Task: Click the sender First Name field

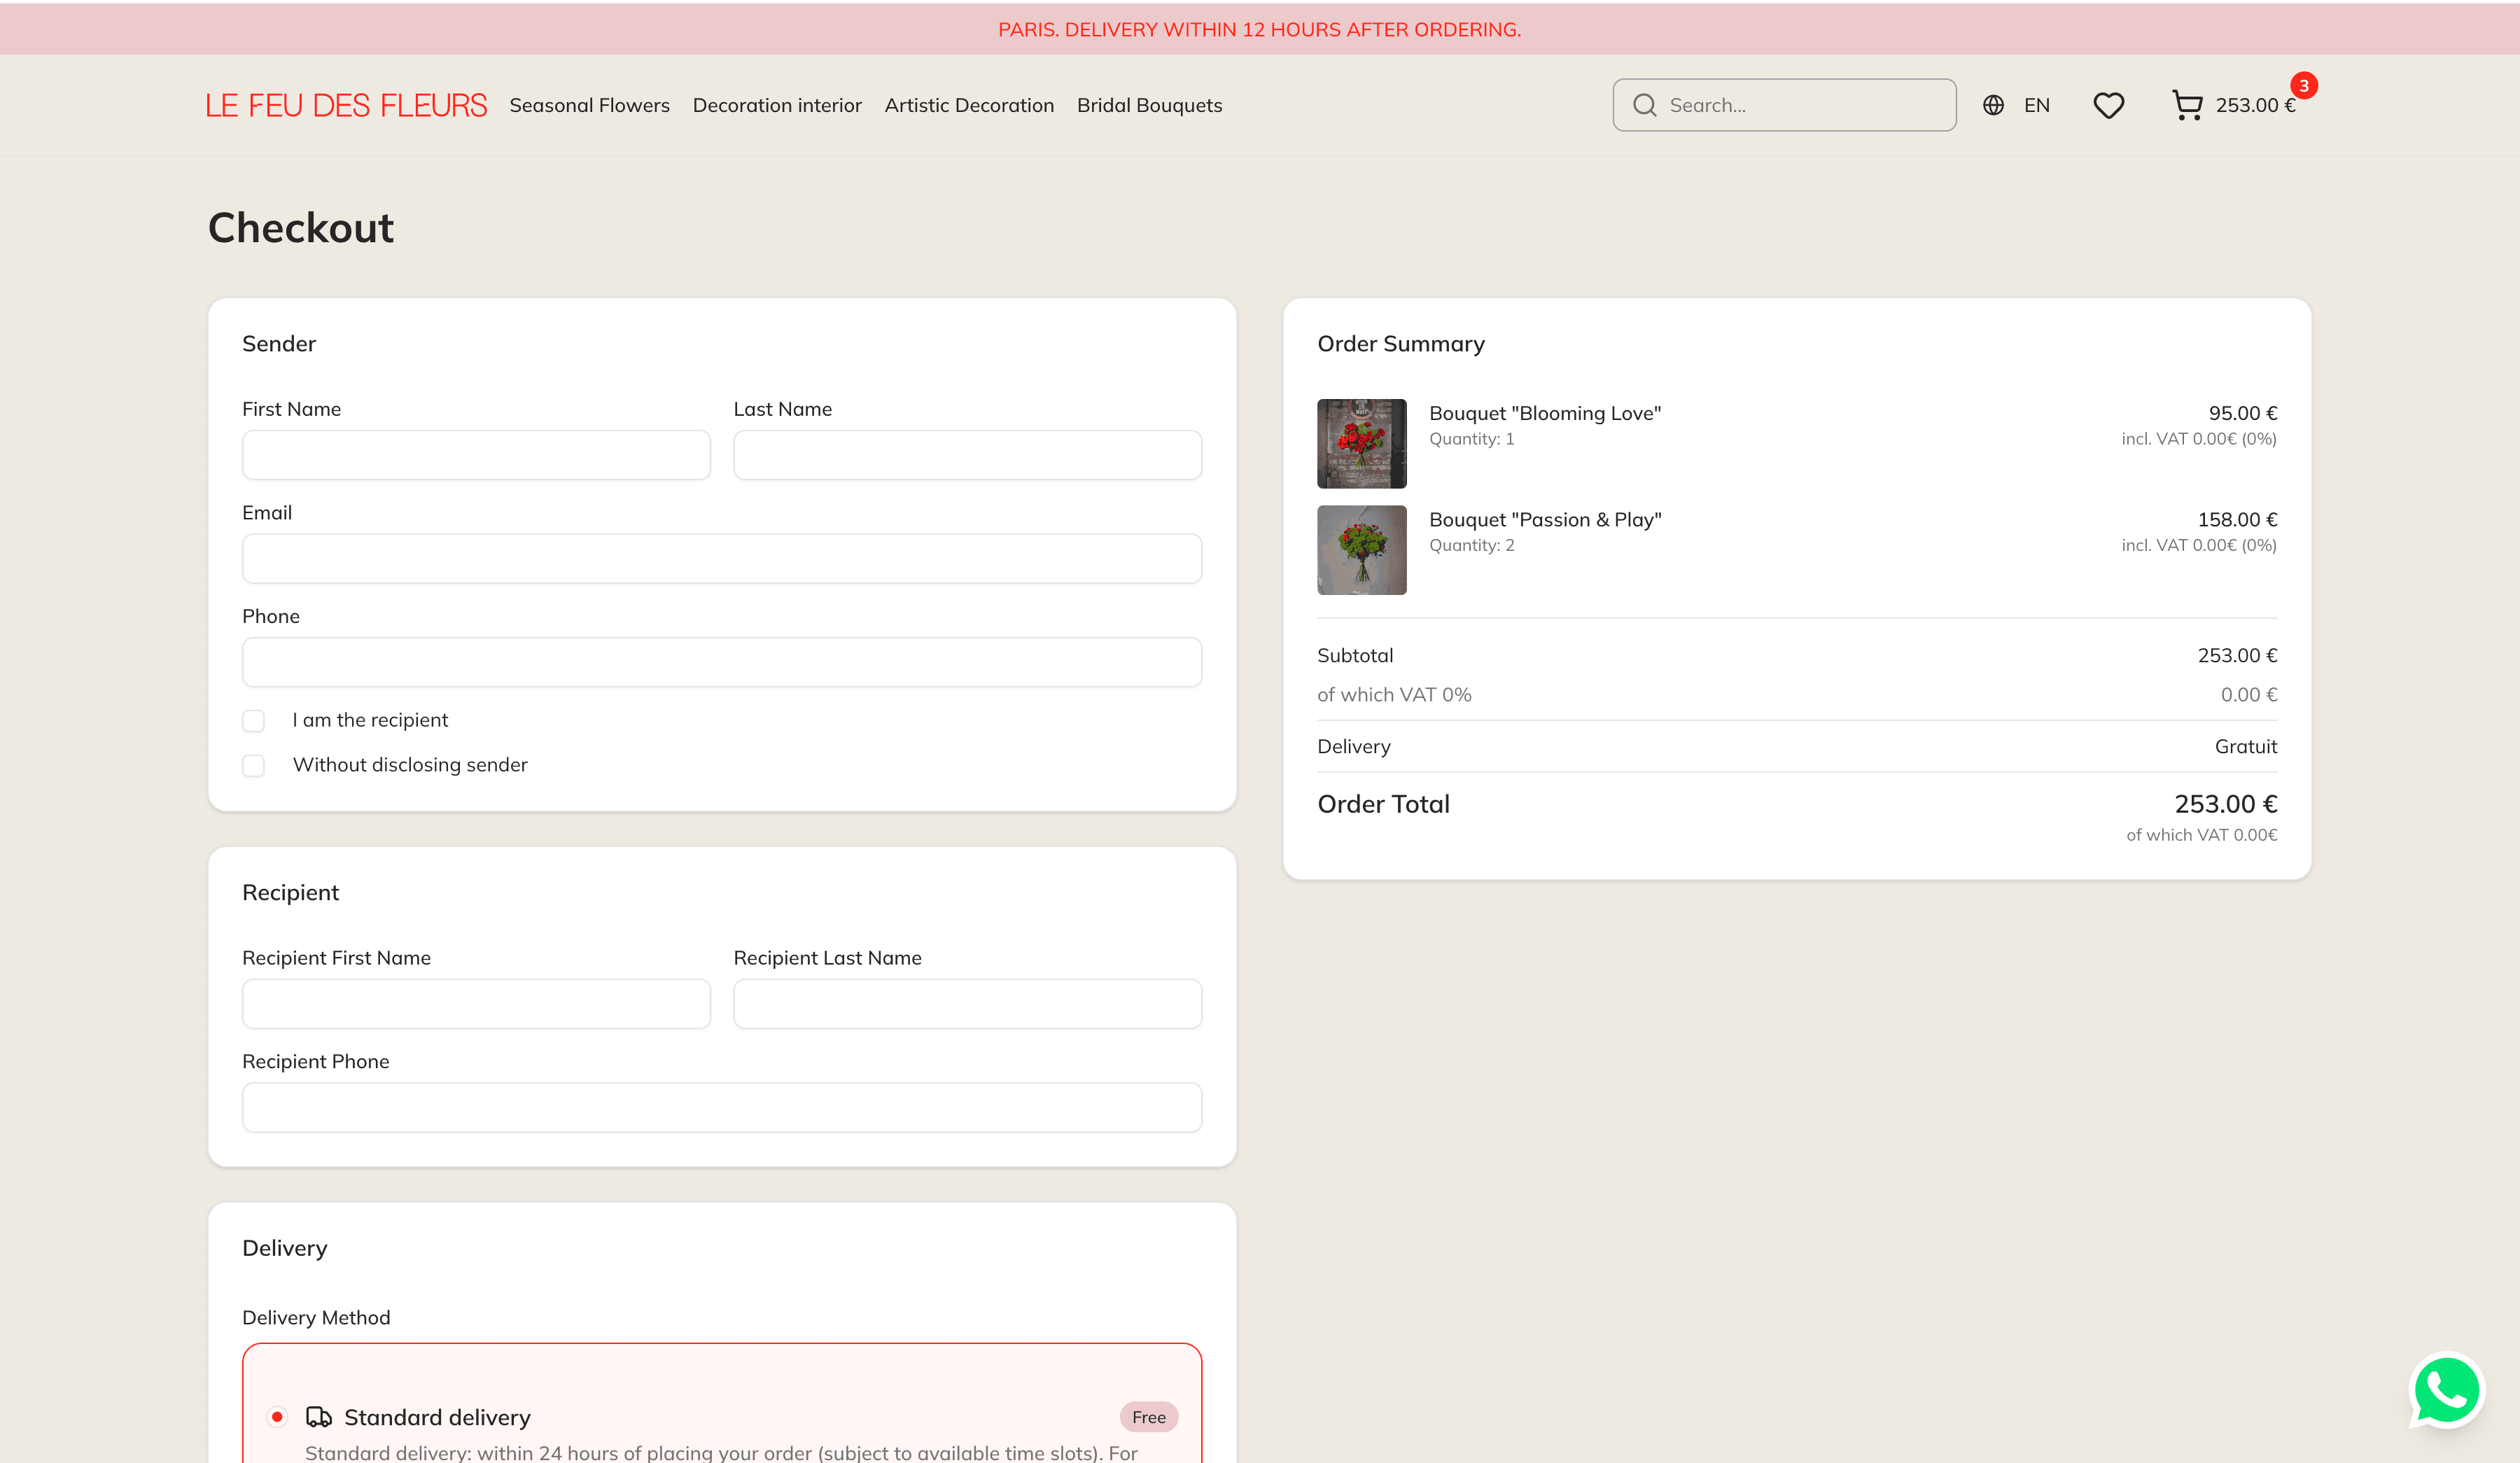Action: pos(476,455)
